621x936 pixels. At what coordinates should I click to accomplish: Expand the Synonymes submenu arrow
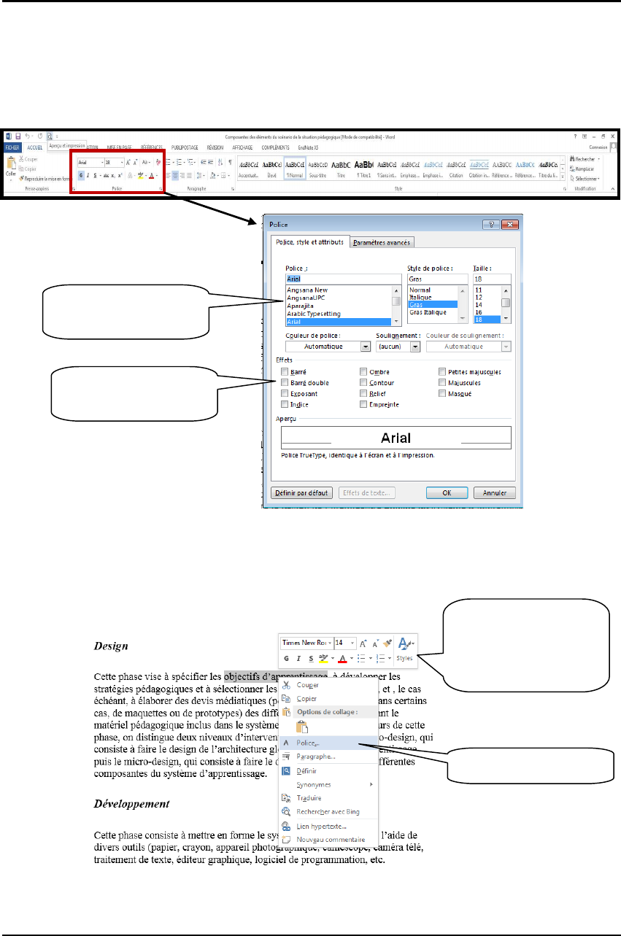(x=372, y=784)
